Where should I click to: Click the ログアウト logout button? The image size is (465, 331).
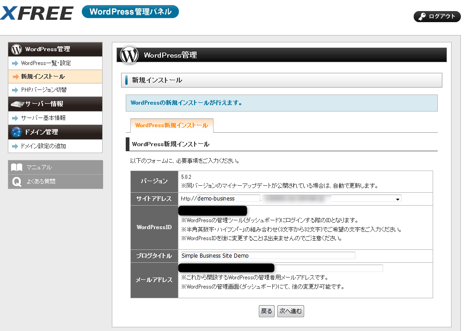[x=437, y=17]
